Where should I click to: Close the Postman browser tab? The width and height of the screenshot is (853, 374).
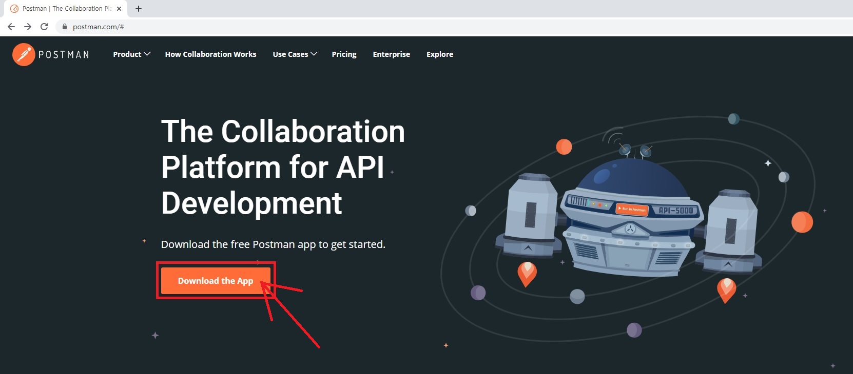119,9
